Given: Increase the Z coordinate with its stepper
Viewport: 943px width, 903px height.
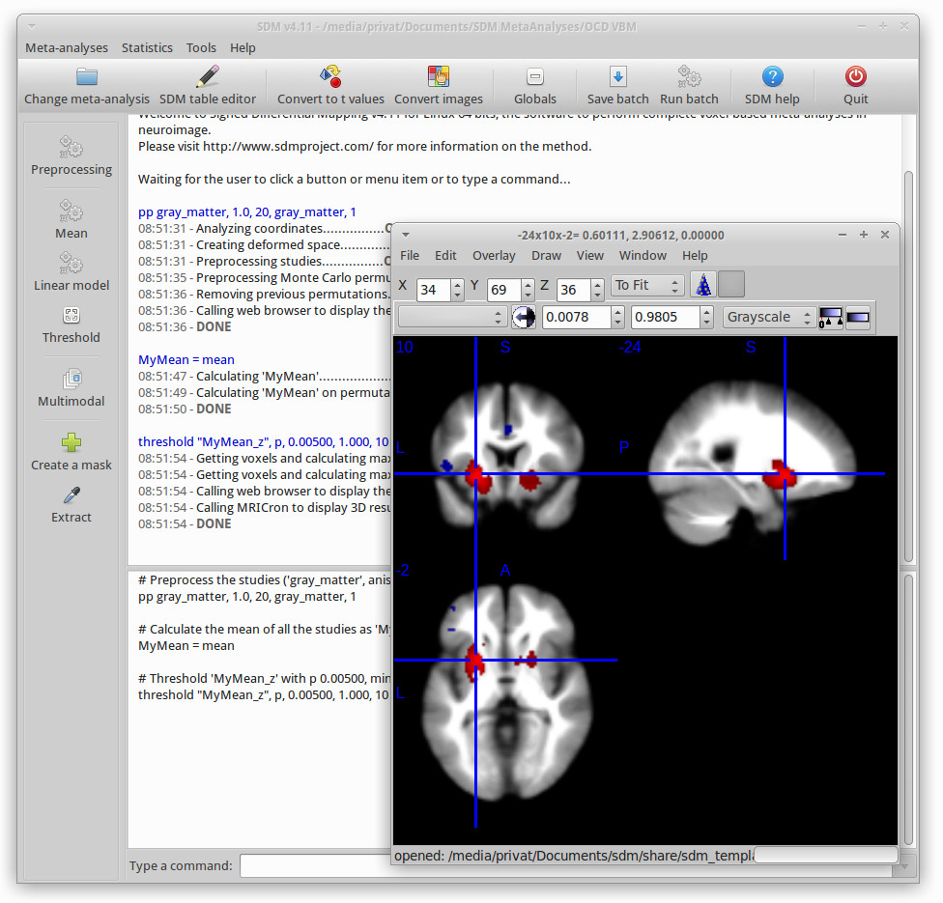Looking at the screenshot, I should click(597, 280).
